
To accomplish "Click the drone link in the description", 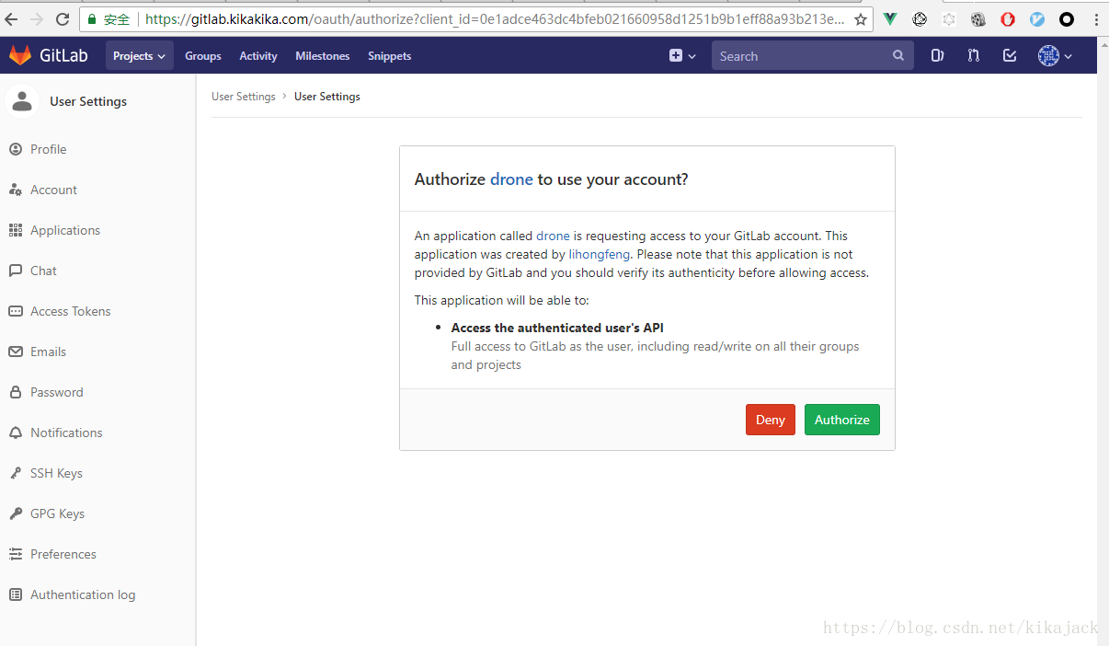I will coord(553,236).
